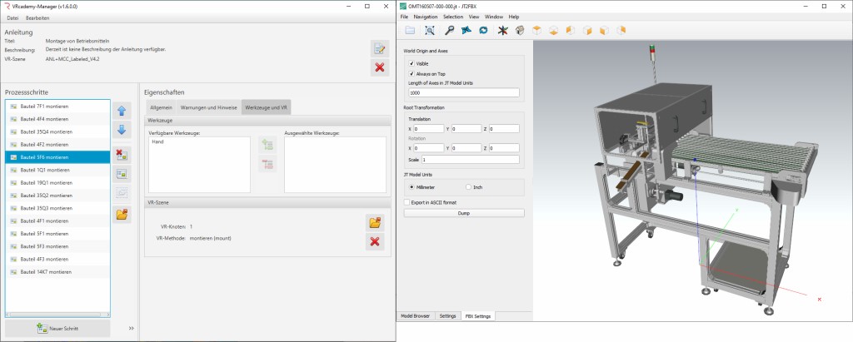Screen dimensions: 853x342
Task: Delete the selected process step icon
Action: point(122,154)
